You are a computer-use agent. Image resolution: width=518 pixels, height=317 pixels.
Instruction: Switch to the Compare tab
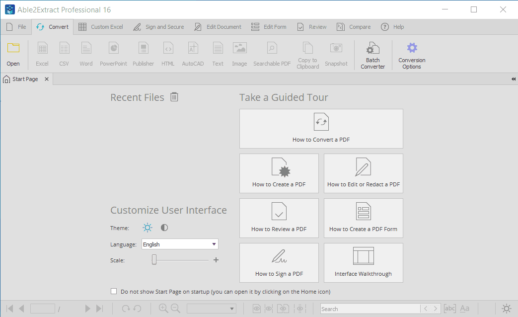354,27
